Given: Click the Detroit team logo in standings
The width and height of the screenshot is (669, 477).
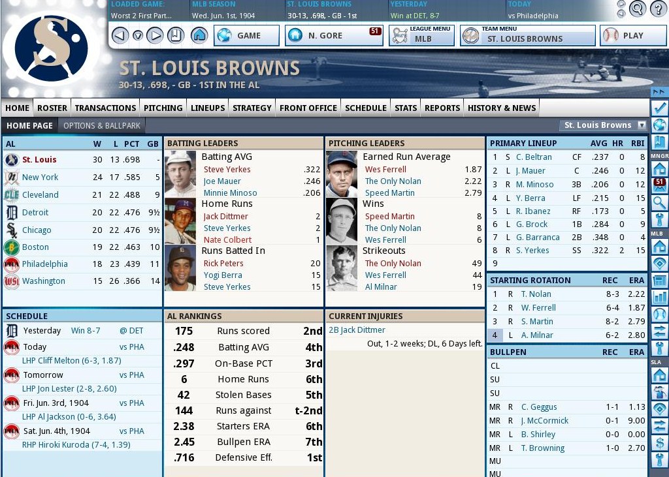Looking at the screenshot, I should (x=12, y=212).
